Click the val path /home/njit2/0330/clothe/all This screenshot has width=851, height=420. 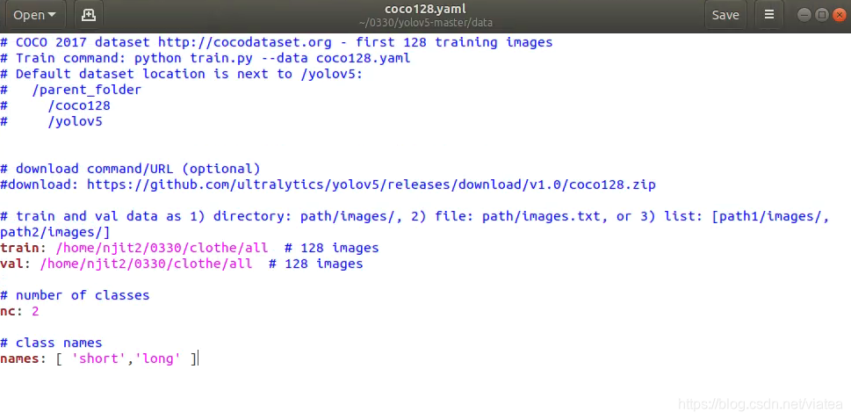[x=146, y=264]
